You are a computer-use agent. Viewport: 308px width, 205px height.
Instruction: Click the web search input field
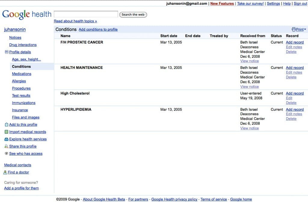pos(86,14)
